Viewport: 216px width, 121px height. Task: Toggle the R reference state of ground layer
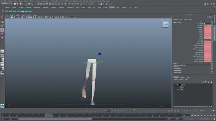(x=177, y=85)
